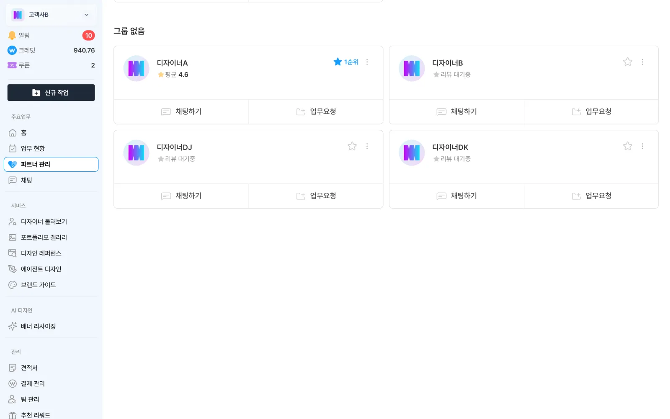Open 에이전트 디자인 pen icon
This screenshot has width=670, height=419.
pyautogui.click(x=13, y=269)
